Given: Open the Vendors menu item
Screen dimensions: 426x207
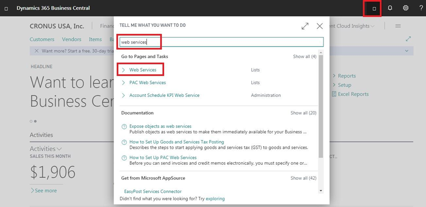Looking at the screenshot, I should point(71,39).
